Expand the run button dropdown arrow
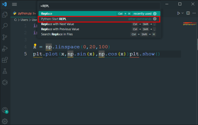This screenshot has height=125, width=198. pos(183,13)
